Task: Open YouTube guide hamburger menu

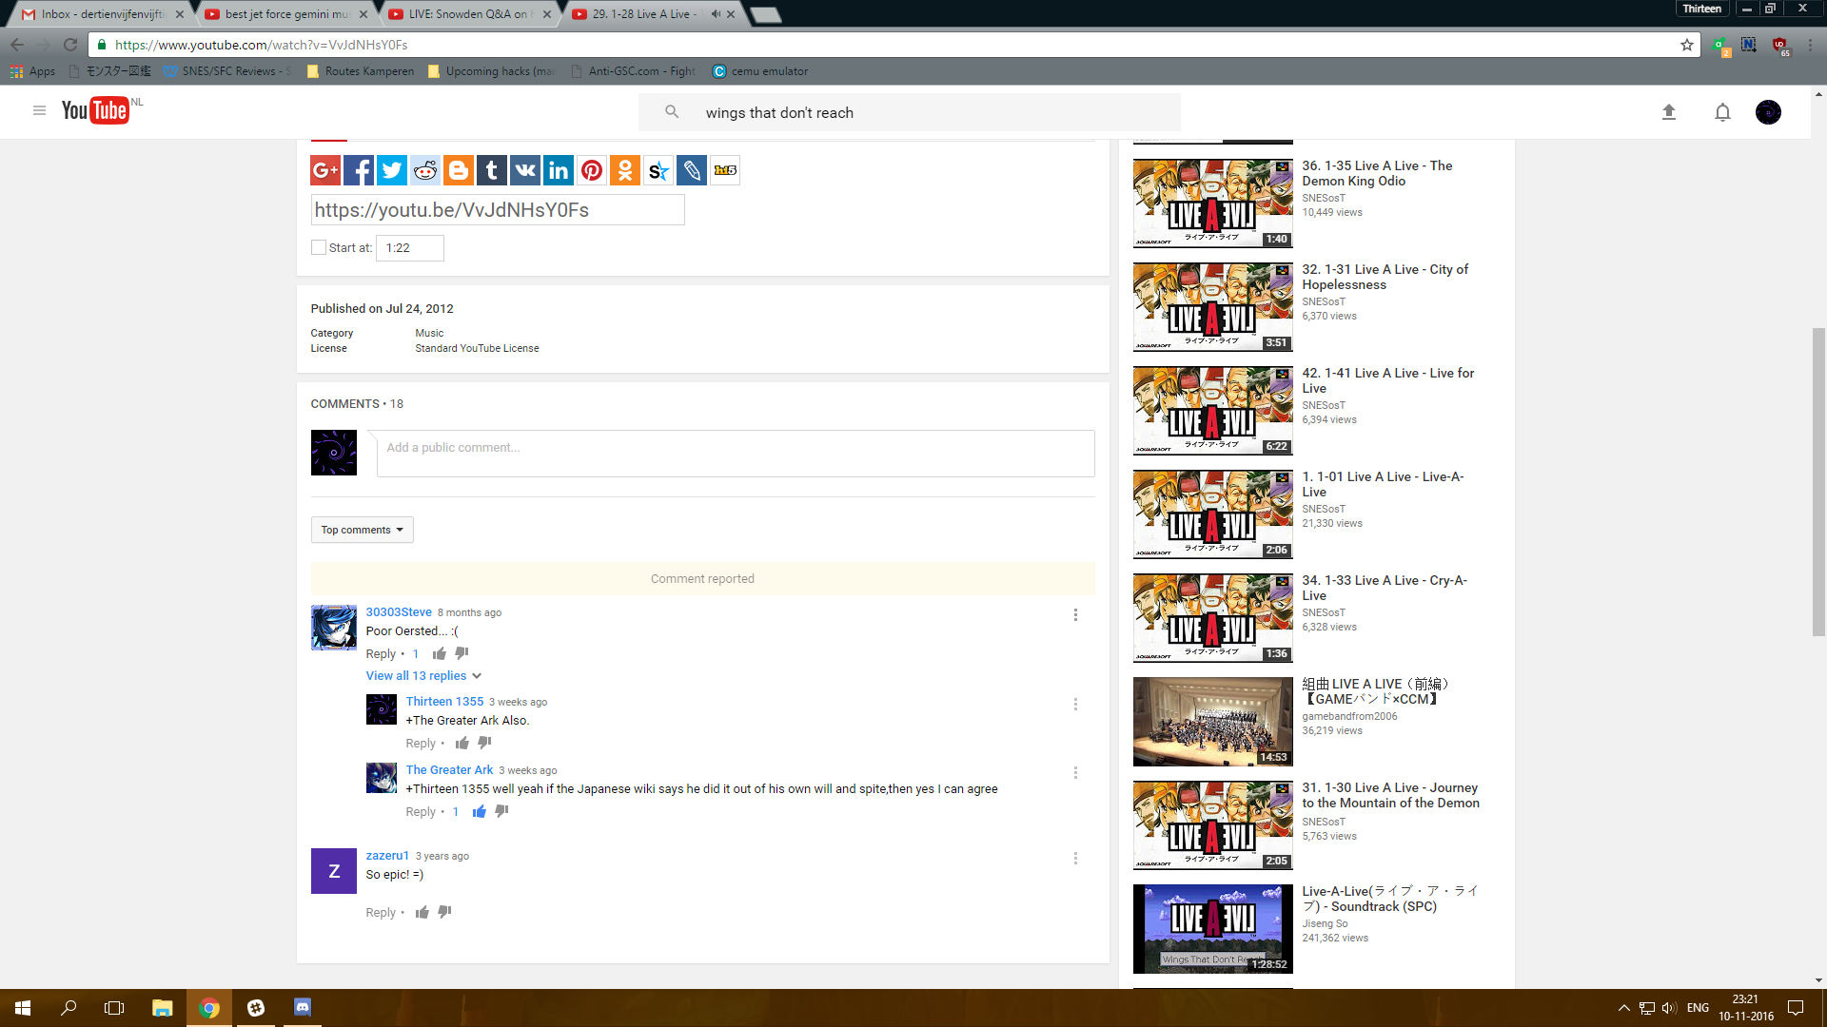Action: [x=39, y=111]
